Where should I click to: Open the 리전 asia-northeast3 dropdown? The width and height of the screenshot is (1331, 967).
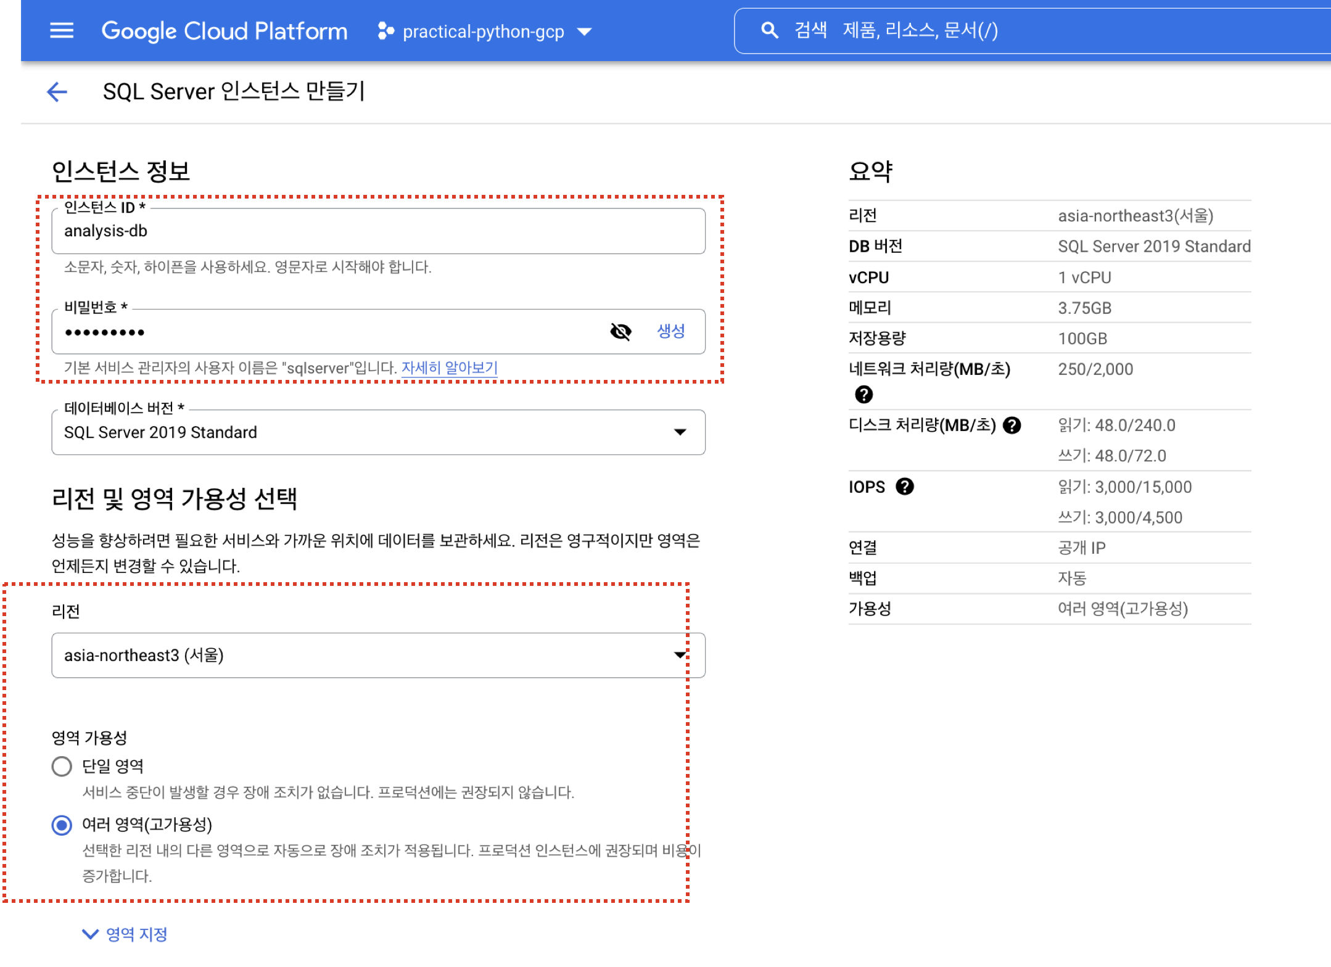(x=377, y=655)
